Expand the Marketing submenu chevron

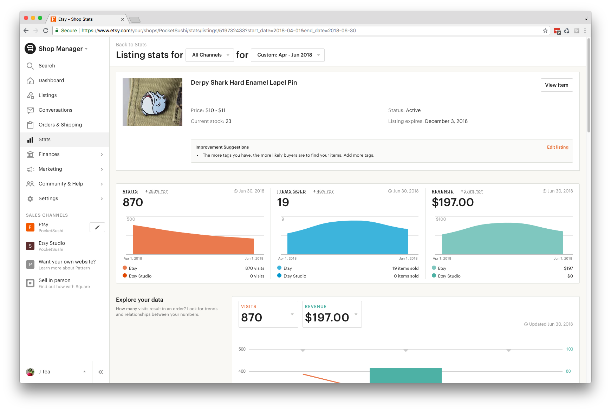click(x=102, y=169)
